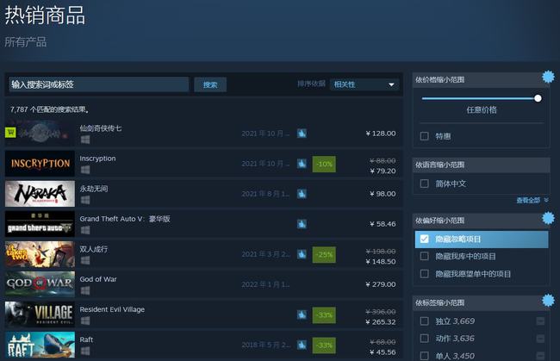Click the gear icon on the 依标签缩小范围 panel
This screenshot has height=361, width=560.
click(x=548, y=301)
